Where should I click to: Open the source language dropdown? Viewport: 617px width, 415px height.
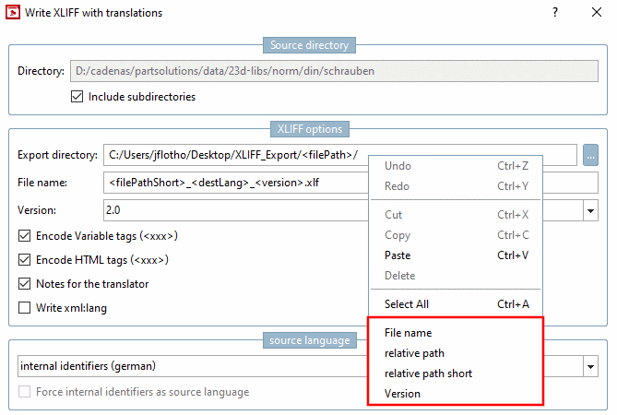tap(590, 367)
